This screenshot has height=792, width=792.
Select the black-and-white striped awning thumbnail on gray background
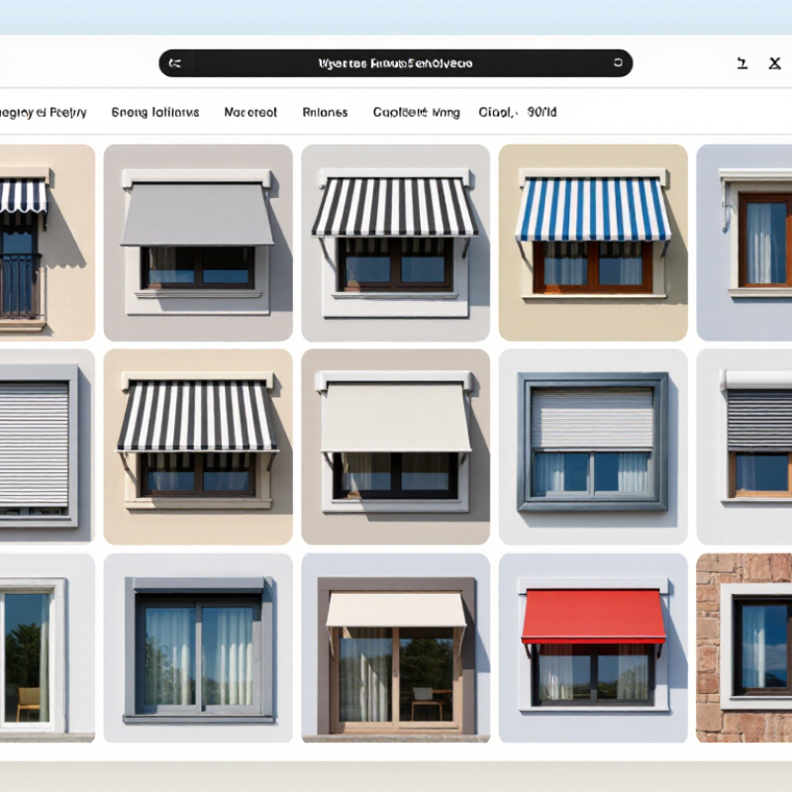[x=395, y=243]
